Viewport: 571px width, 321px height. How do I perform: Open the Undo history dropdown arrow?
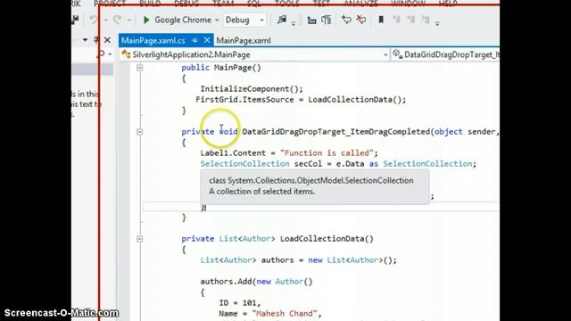click(105, 20)
